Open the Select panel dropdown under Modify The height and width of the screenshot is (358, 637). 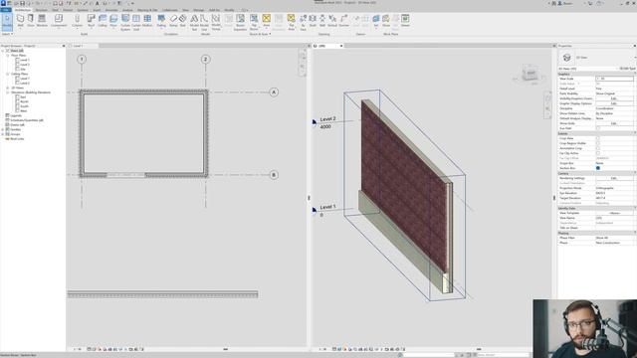coord(7,34)
